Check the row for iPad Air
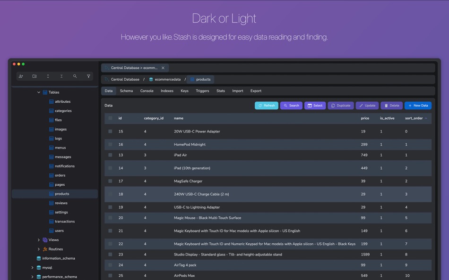449x280 pixels. click(110, 155)
